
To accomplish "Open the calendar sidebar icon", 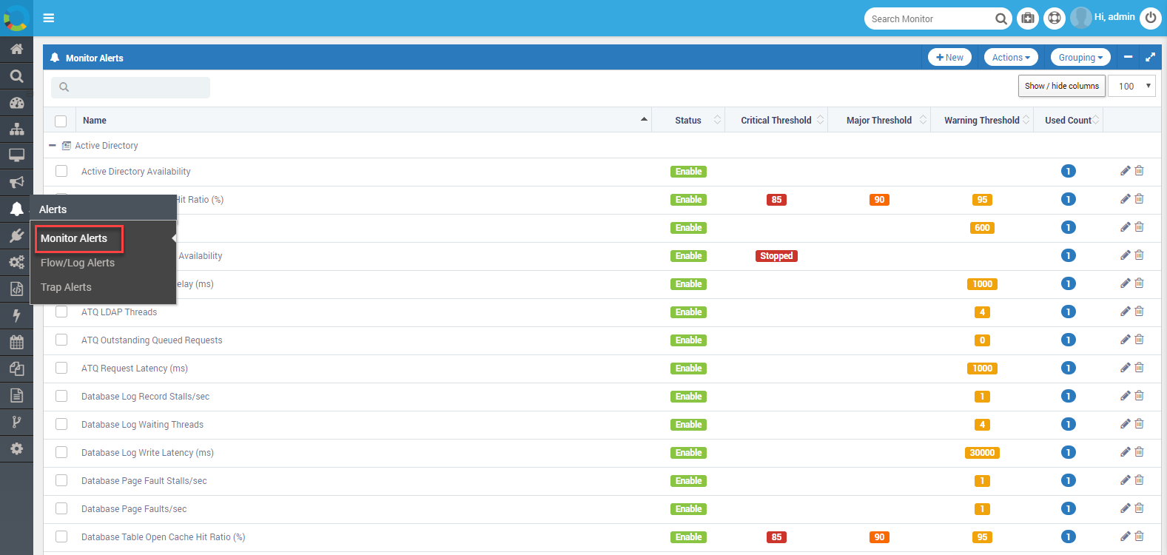I will click(x=16, y=342).
